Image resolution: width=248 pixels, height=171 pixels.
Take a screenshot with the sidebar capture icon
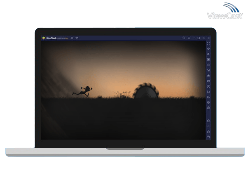tap(208, 86)
